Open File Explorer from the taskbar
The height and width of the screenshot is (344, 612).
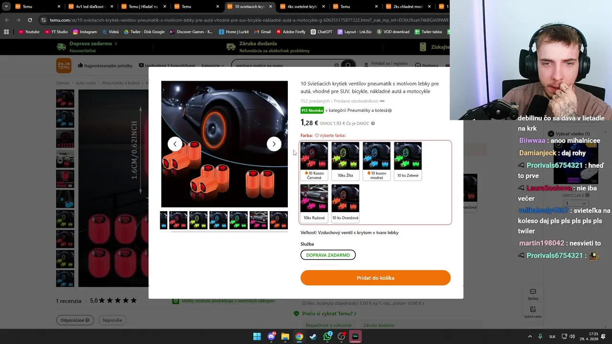click(285, 336)
